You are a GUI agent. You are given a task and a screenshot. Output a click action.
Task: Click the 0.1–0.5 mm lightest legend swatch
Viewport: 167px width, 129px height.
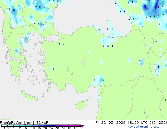4,126
